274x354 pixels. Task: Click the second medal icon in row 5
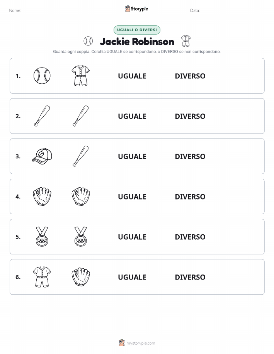coord(81,236)
